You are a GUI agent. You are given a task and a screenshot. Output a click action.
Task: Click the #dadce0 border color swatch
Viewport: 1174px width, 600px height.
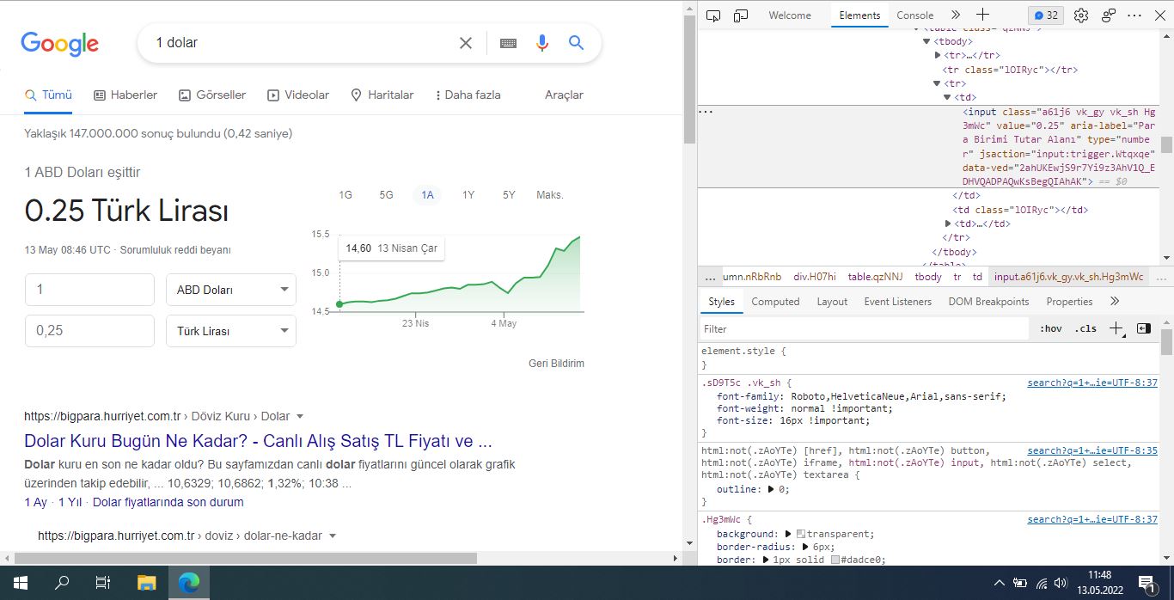[x=835, y=560]
